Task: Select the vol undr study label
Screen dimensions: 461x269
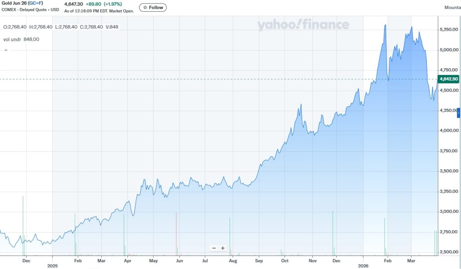Action: click(12, 40)
